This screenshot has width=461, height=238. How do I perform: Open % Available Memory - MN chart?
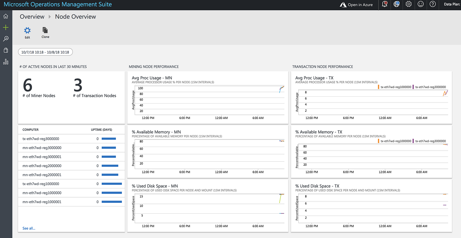click(208, 152)
